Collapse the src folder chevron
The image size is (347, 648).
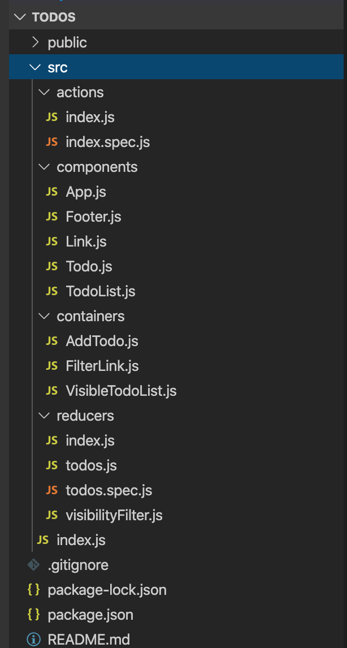(36, 67)
